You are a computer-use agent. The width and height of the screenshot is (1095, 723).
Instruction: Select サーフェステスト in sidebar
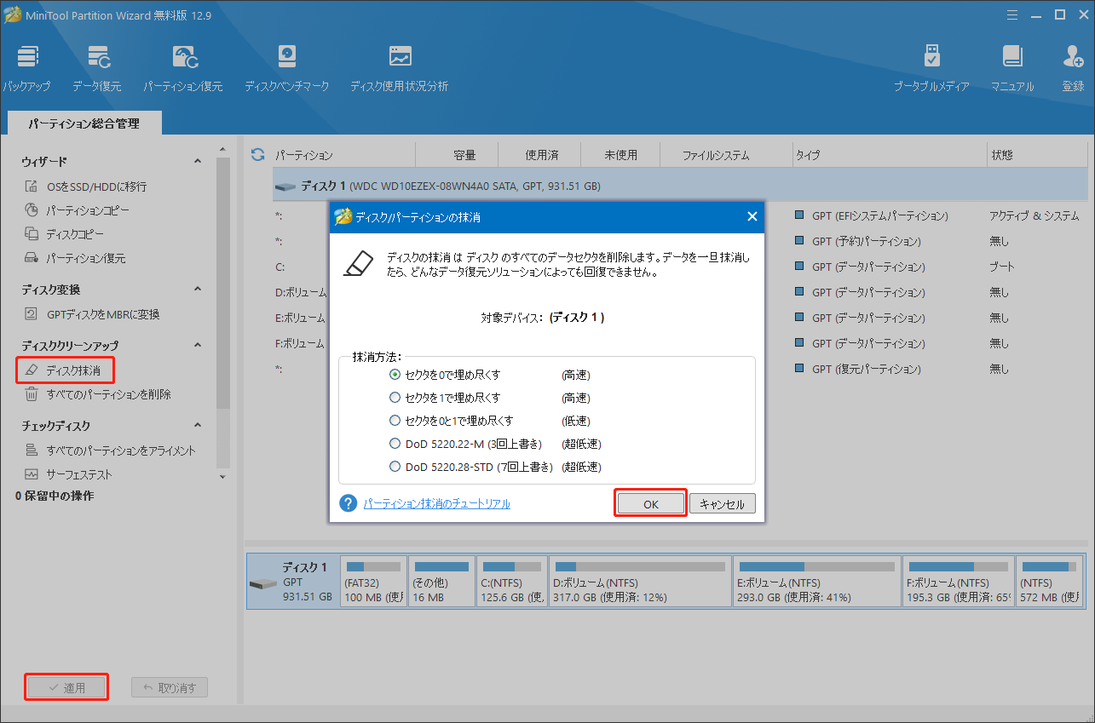pyautogui.click(x=67, y=474)
